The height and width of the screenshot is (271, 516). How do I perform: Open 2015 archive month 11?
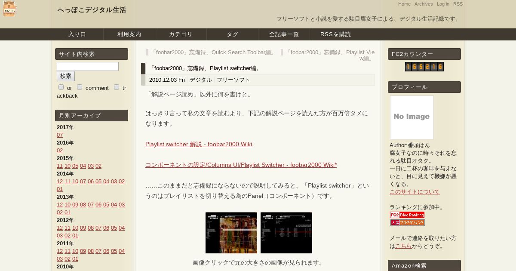click(60, 166)
